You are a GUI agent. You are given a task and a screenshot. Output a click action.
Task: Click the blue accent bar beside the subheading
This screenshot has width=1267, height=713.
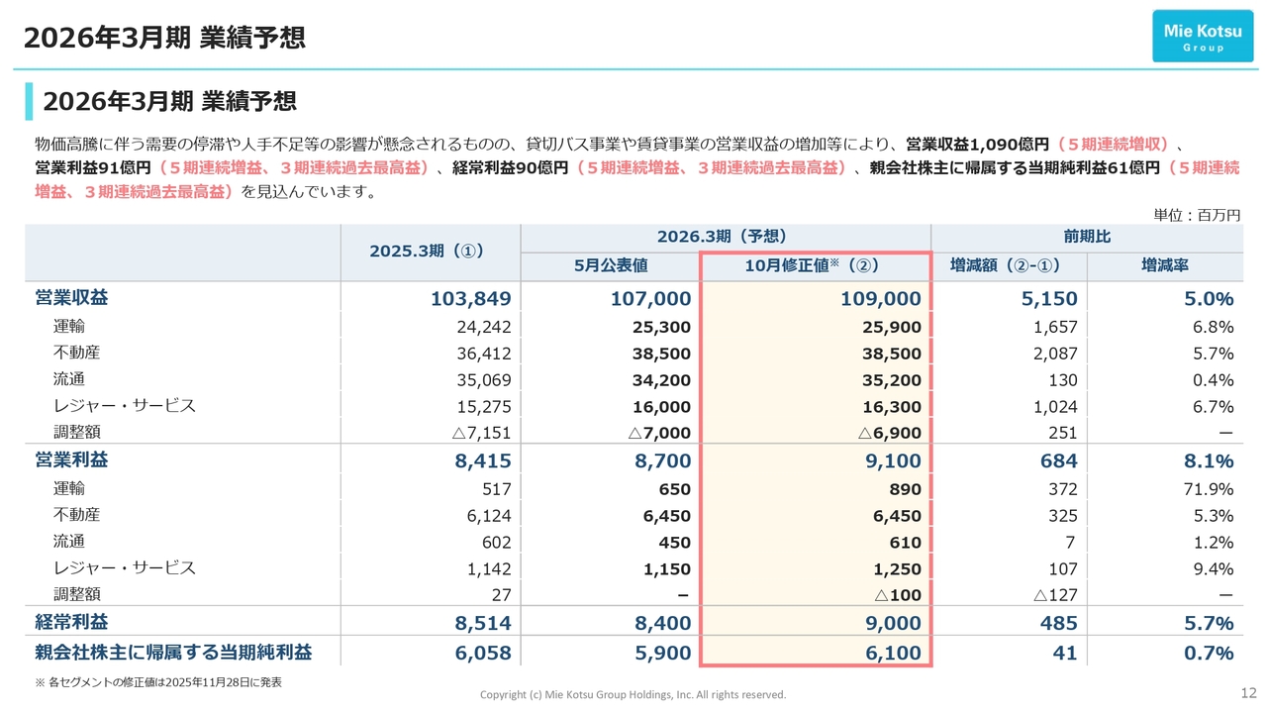coord(30,102)
